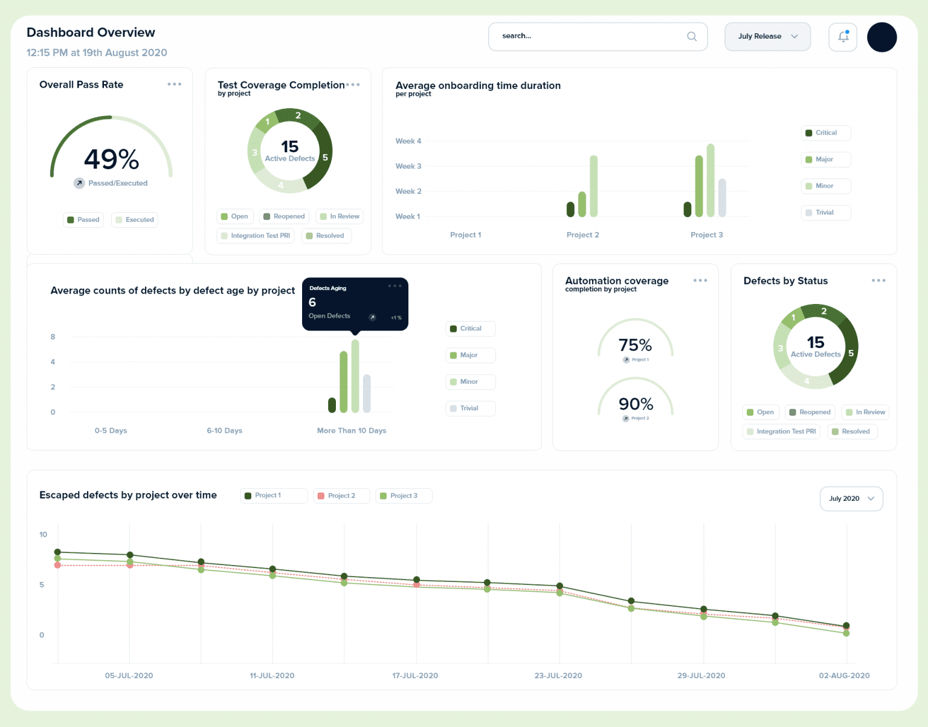Toggle the Resolved filter in Defects by Status

[x=852, y=431]
